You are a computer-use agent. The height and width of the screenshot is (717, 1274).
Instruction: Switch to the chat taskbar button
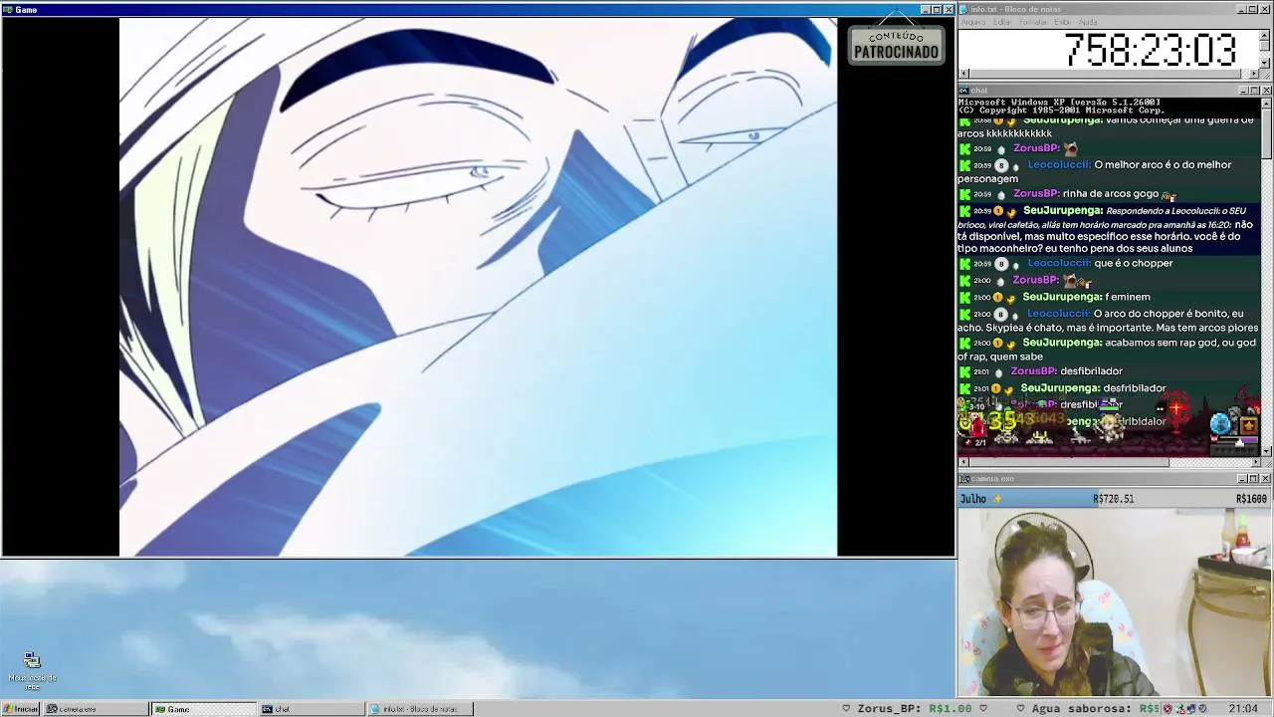coord(312,709)
